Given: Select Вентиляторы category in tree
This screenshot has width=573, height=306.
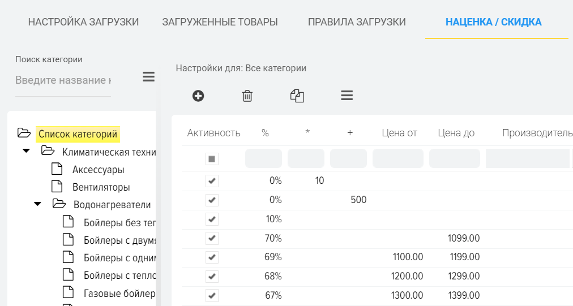Looking at the screenshot, I should point(101,187).
